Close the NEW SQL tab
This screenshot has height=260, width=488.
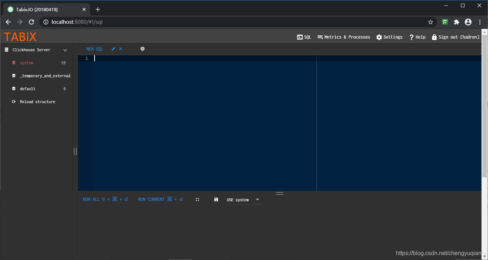coord(121,49)
